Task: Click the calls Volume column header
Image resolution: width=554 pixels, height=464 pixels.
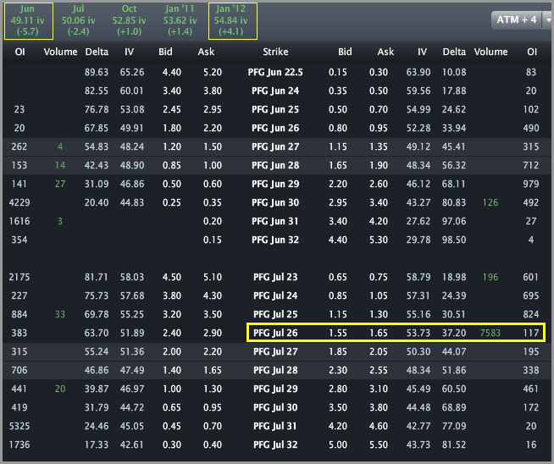Action: click(x=60, y=52)
